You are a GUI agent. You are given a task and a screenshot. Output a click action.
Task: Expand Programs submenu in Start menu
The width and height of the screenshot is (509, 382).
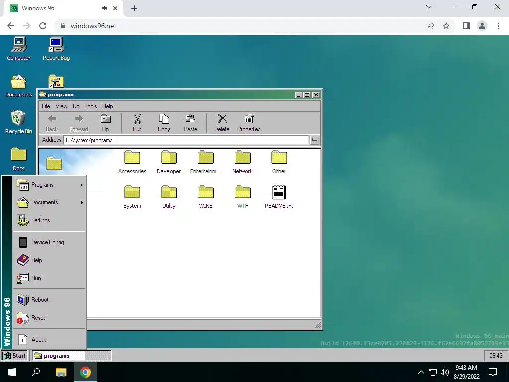click(50, 185)
